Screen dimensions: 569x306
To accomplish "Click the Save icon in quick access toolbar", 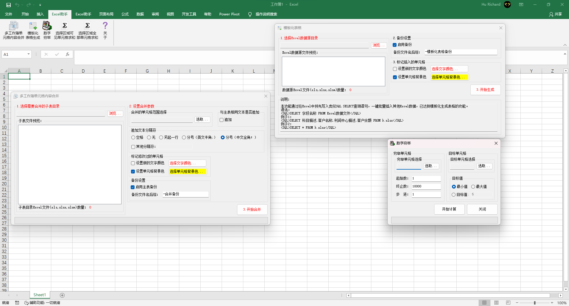I will click(8, 4).
